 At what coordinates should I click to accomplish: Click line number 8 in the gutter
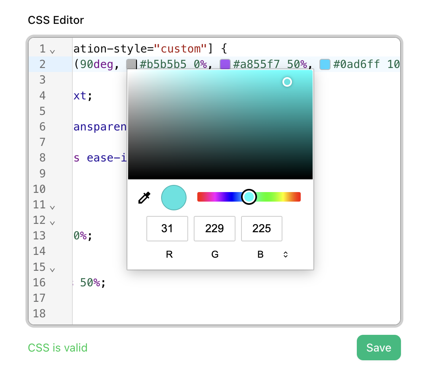(42, 158)
